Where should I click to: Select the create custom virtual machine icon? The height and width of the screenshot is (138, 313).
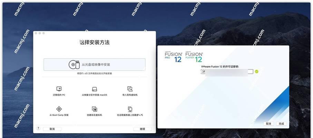[x=95, y=109]
